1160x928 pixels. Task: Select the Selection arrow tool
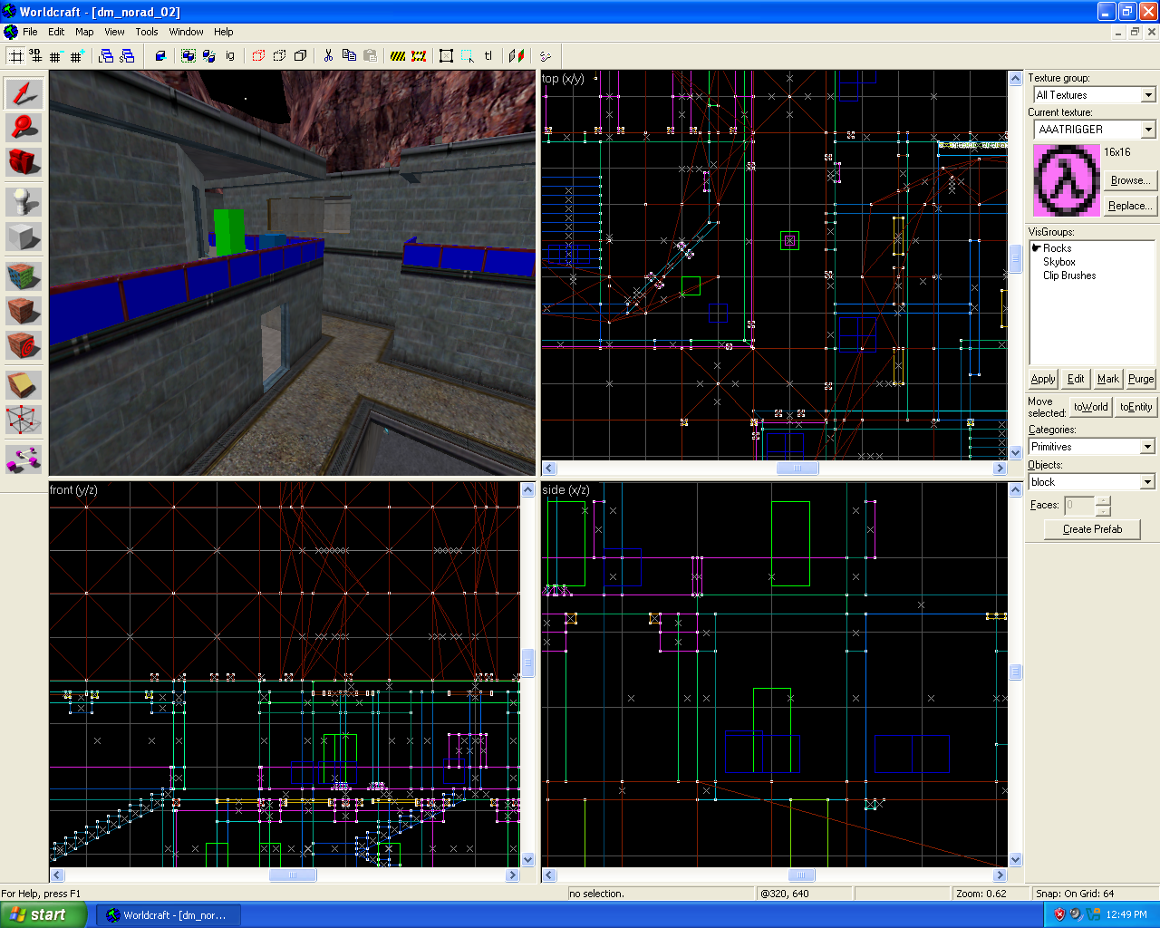click(24, 93)
